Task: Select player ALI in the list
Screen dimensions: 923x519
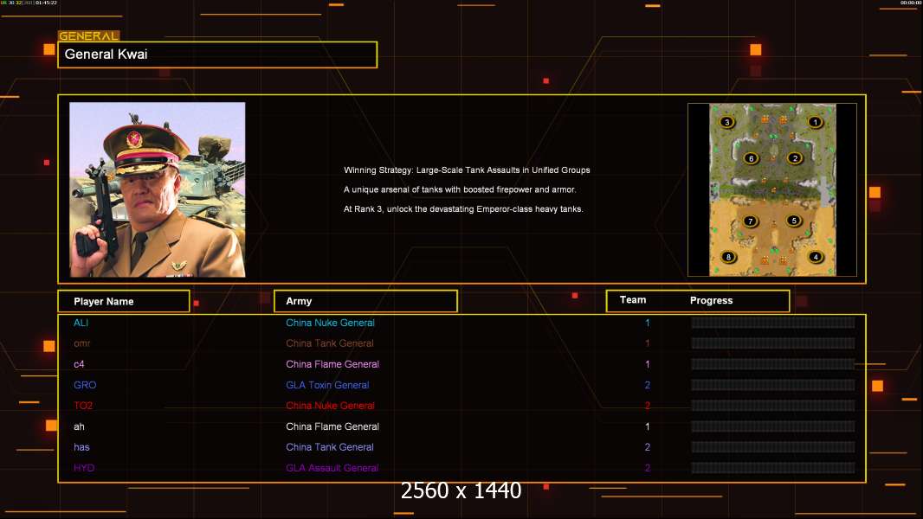Action: pos(81,323)
